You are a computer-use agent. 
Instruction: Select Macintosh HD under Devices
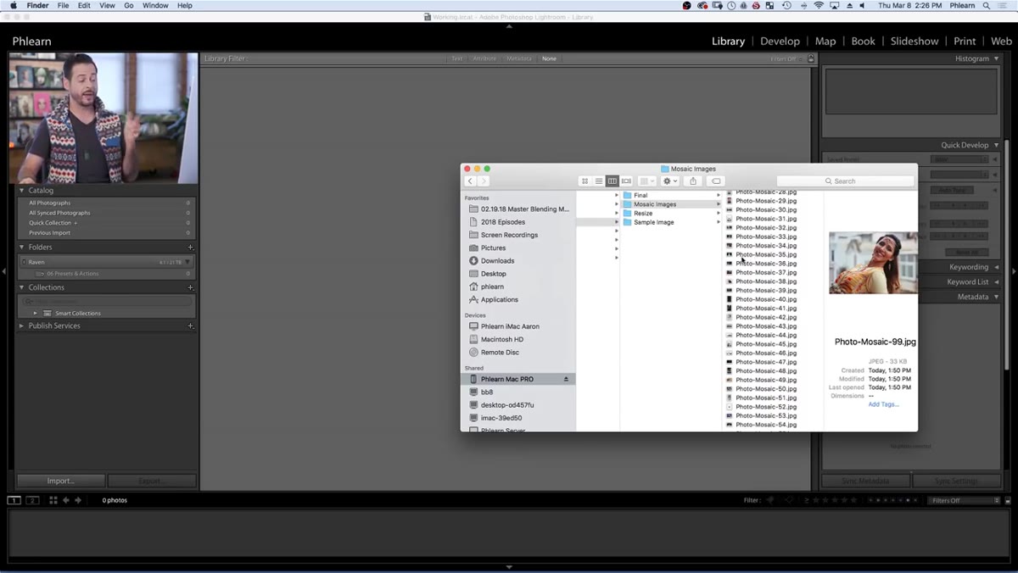[501, 339]
